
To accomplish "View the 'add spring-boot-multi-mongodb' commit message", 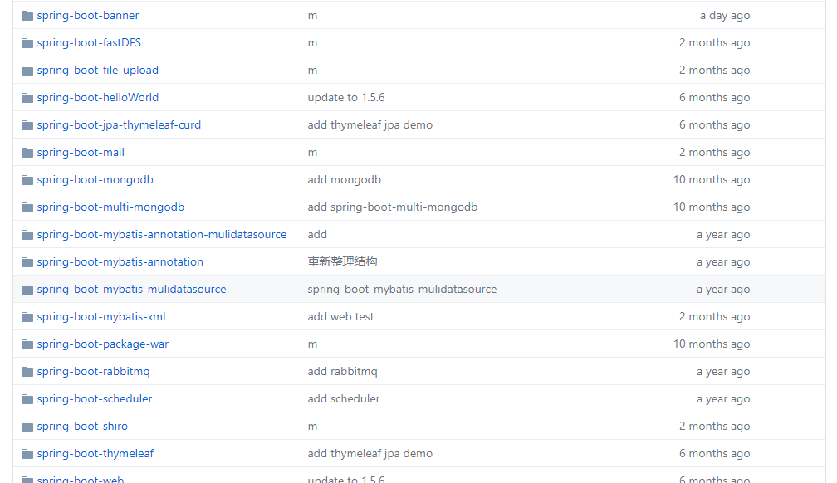I will [392, 207].
